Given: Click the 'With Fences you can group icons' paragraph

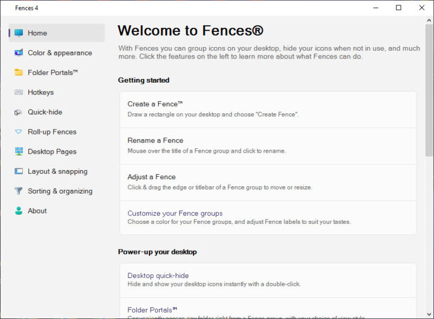Looking at the screenshot, I should (x=269, y=52).
